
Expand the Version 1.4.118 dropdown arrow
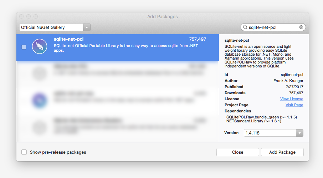299,133
